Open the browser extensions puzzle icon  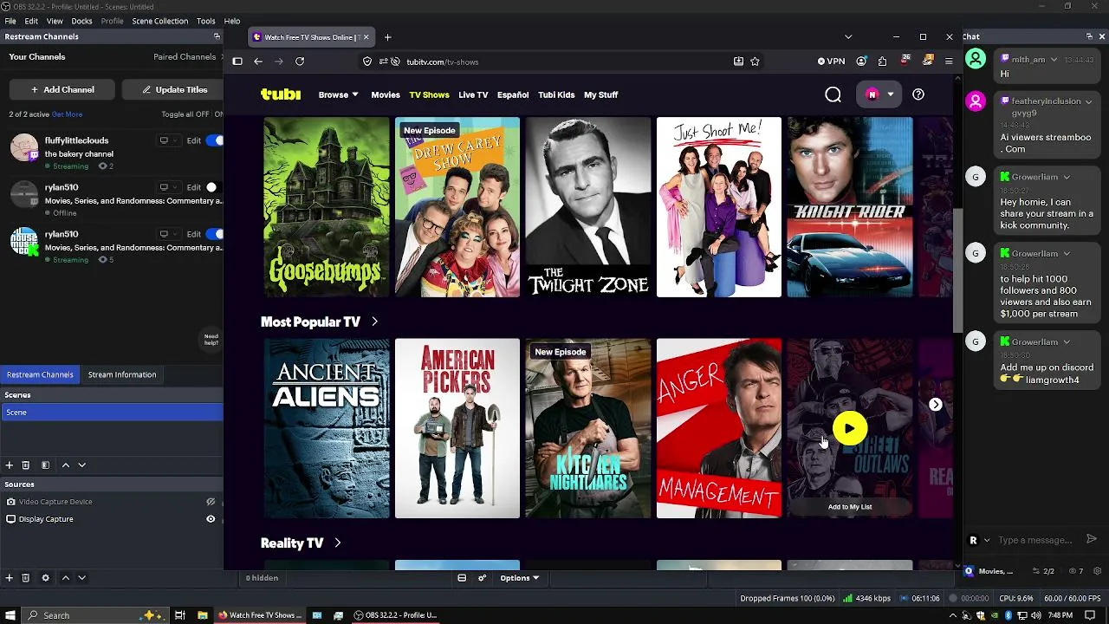coord(882,62)
